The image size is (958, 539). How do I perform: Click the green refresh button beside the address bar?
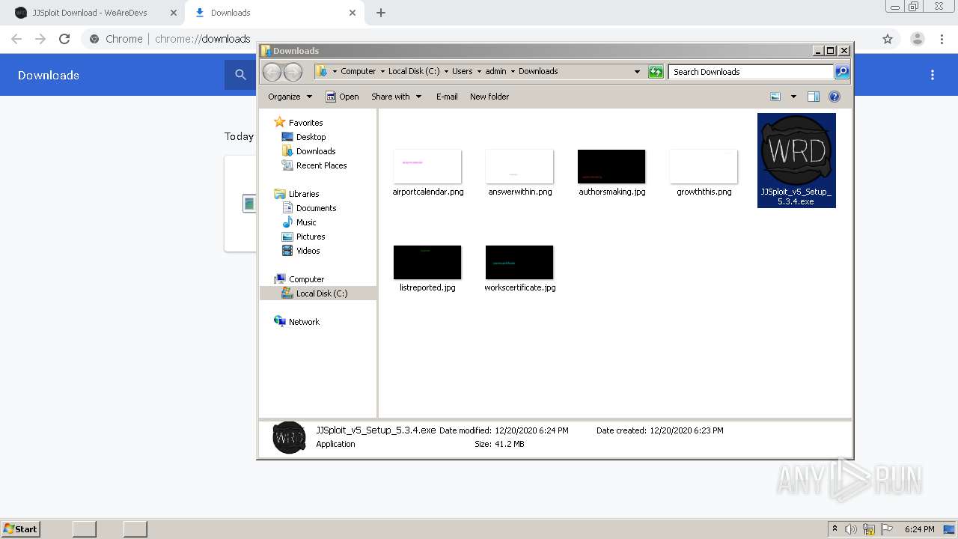pos(656,72)
